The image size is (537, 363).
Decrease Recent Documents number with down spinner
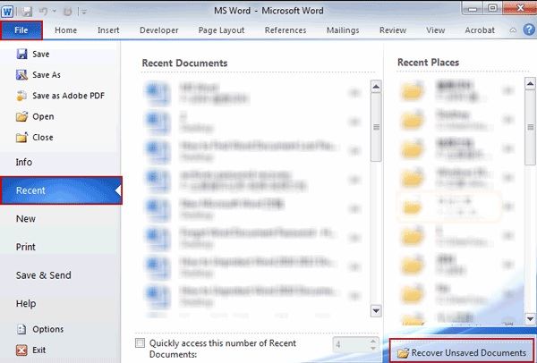(373, 348)
